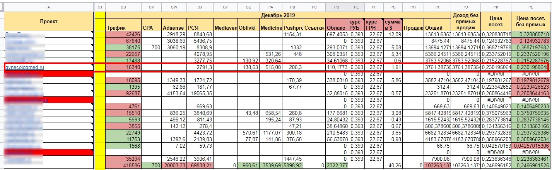Click the 'Oblivki' column title cell
552x170 pixels.
[x=248, y=25]
